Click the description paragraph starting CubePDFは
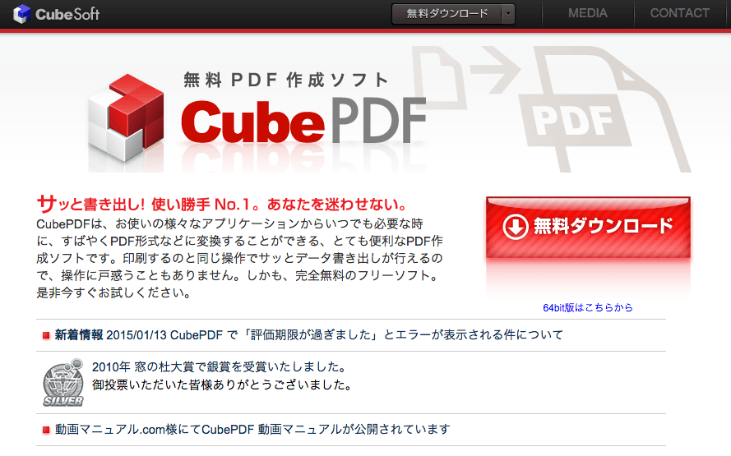The width and height of the screenshot is (731, 456). pos(239,258)
